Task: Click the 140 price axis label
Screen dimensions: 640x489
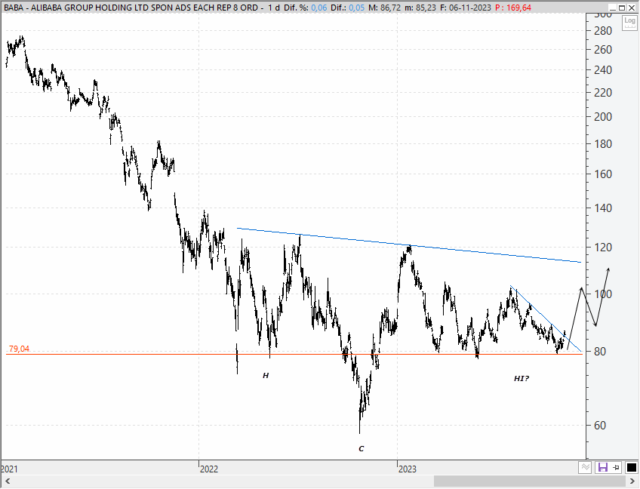Action: 603,208
